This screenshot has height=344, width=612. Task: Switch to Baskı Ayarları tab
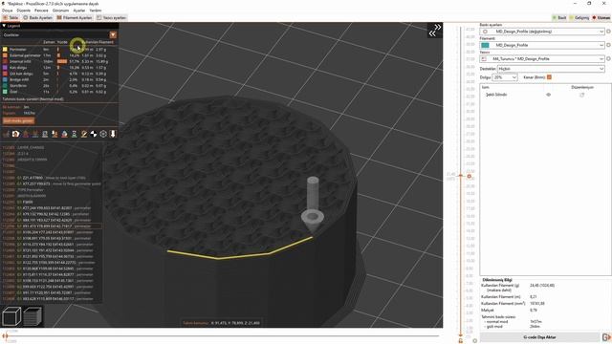point(38,17)
